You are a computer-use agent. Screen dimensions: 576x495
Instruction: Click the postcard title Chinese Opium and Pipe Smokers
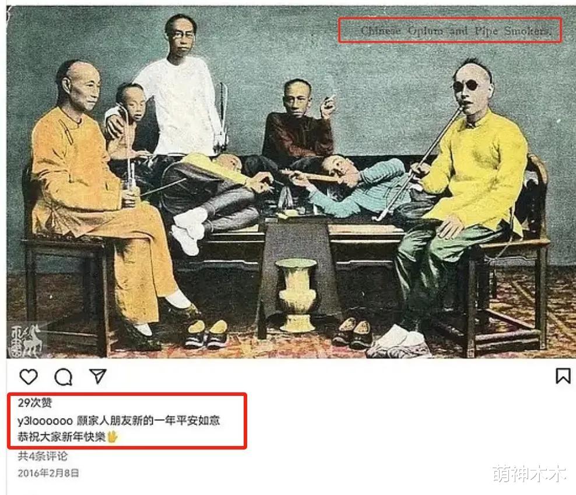pos(455,30)
